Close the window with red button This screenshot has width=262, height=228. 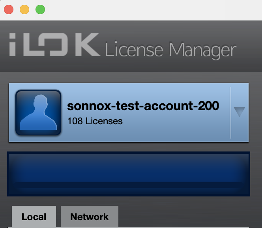coord(9,9)
